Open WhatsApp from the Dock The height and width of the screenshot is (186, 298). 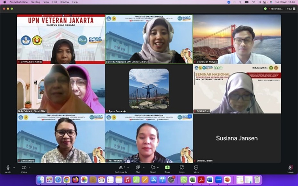click(x=184, y=180)
